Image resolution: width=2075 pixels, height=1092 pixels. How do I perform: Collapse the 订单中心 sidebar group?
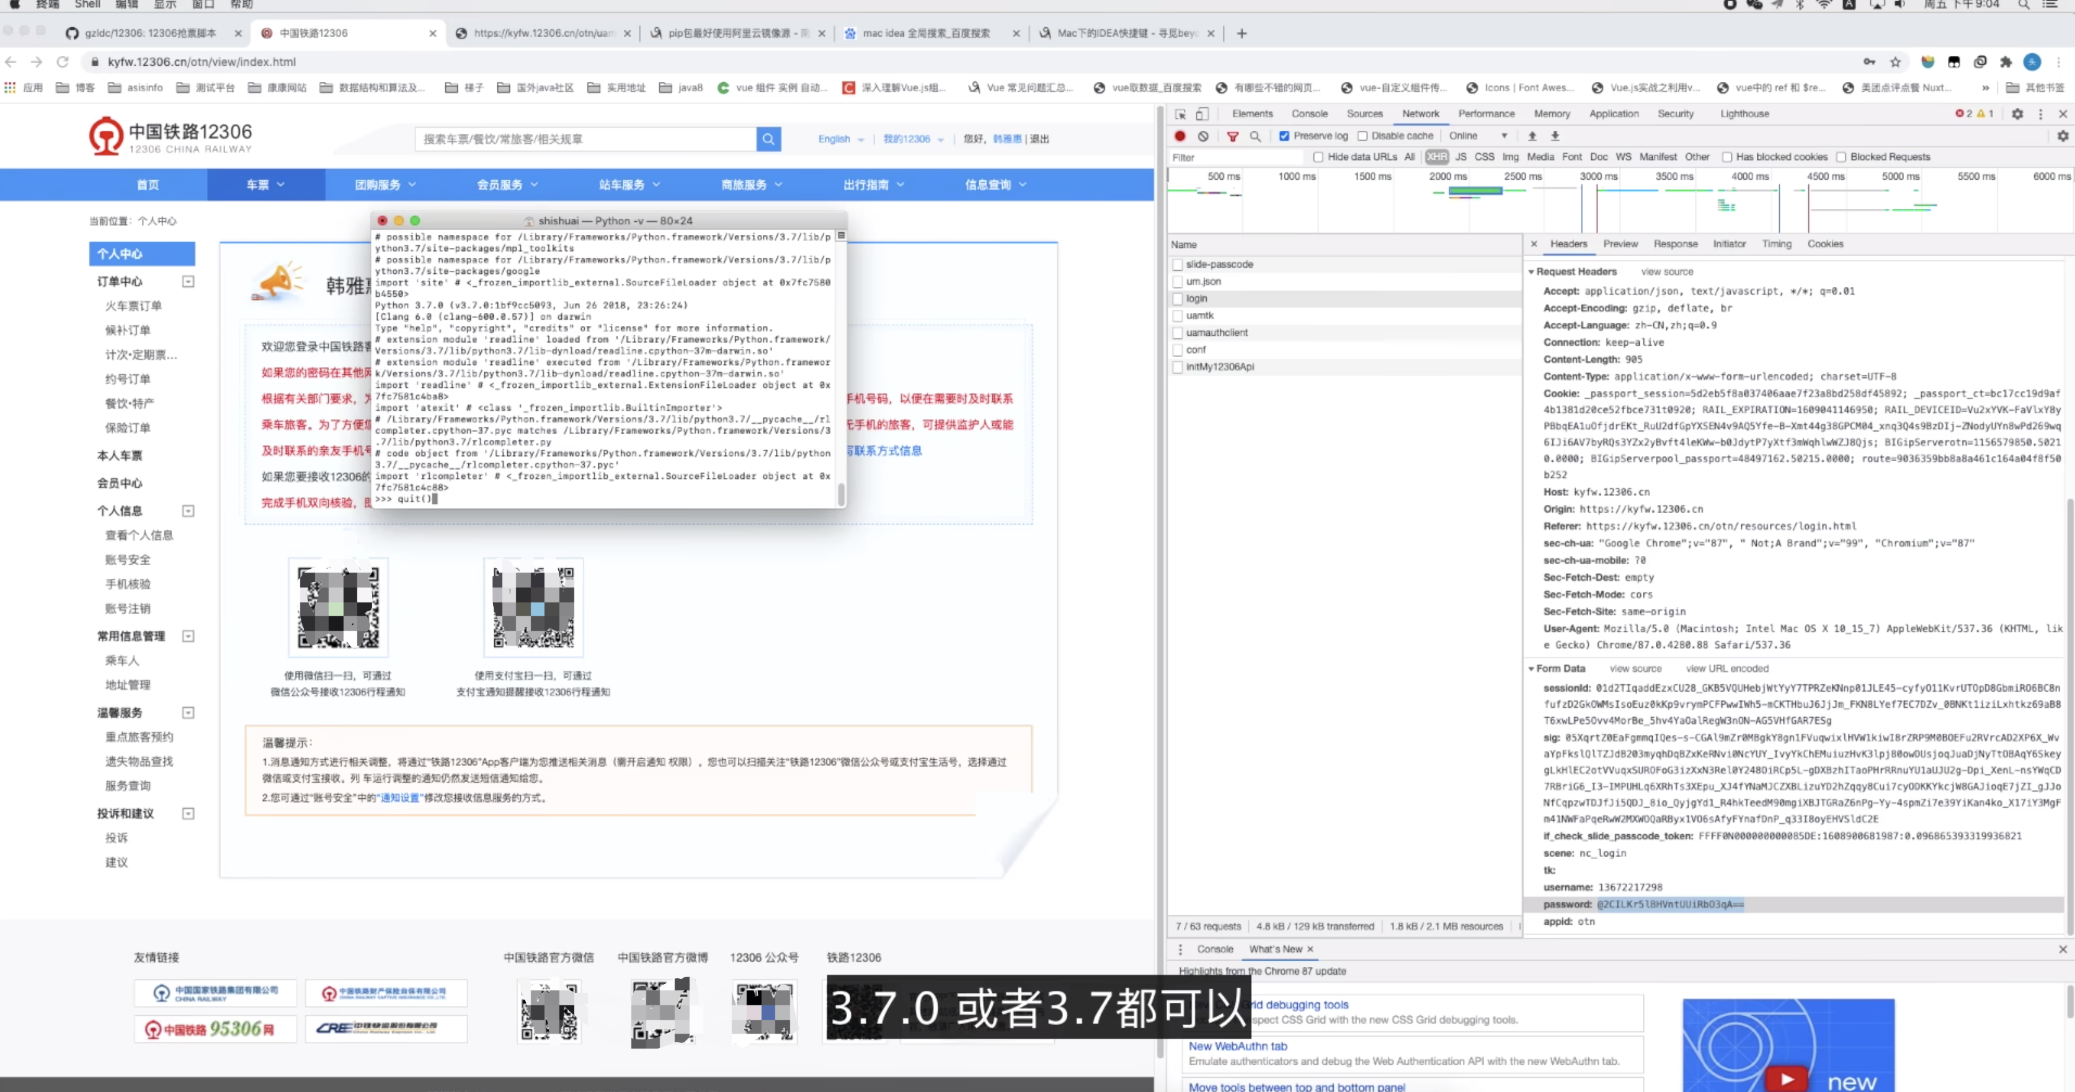188,281
